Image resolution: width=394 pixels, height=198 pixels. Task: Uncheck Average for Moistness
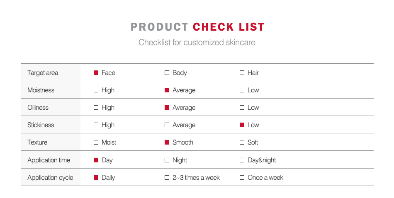click(167, 90)
